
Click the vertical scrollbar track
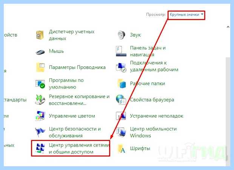(x=228, y=112)
